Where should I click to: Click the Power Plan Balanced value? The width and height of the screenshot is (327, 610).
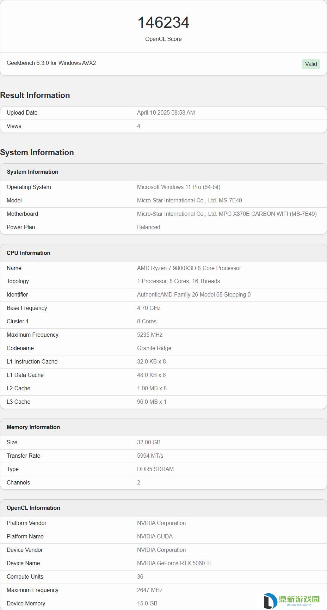click(x=149, y=227)
